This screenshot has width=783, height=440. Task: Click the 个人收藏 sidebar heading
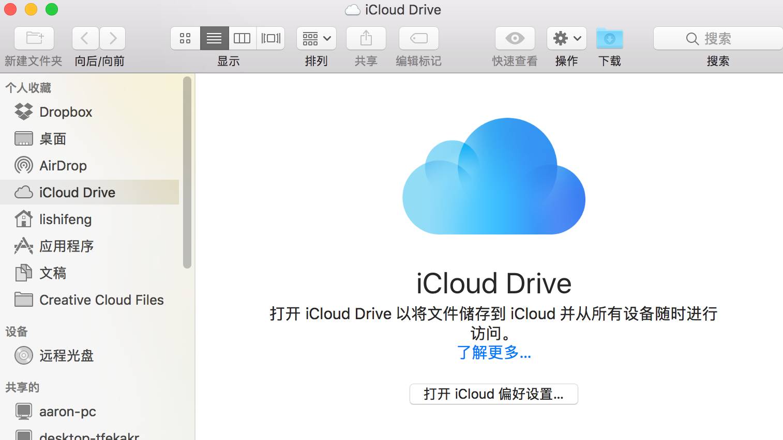28,88
